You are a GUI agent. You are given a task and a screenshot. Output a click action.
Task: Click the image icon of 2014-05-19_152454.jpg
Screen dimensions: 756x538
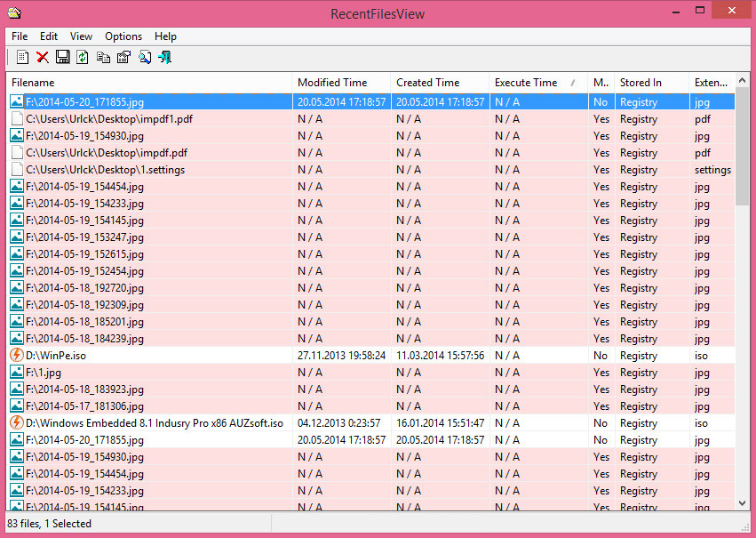click(16, 270)
